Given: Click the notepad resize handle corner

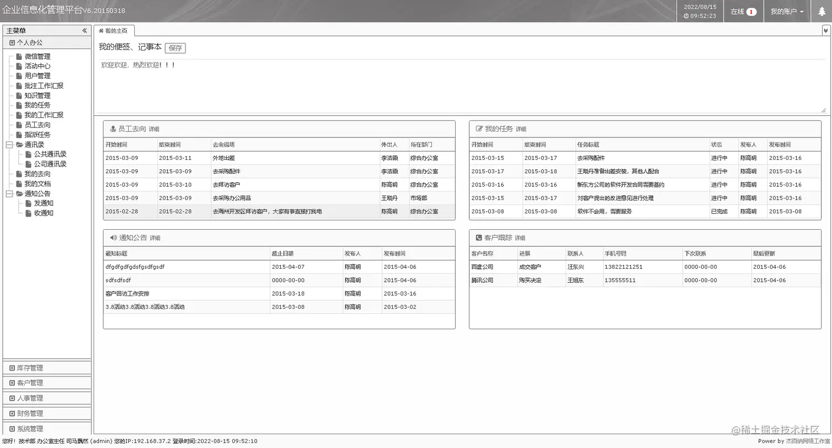Looking at the screenshot, I should pos(824,110).
